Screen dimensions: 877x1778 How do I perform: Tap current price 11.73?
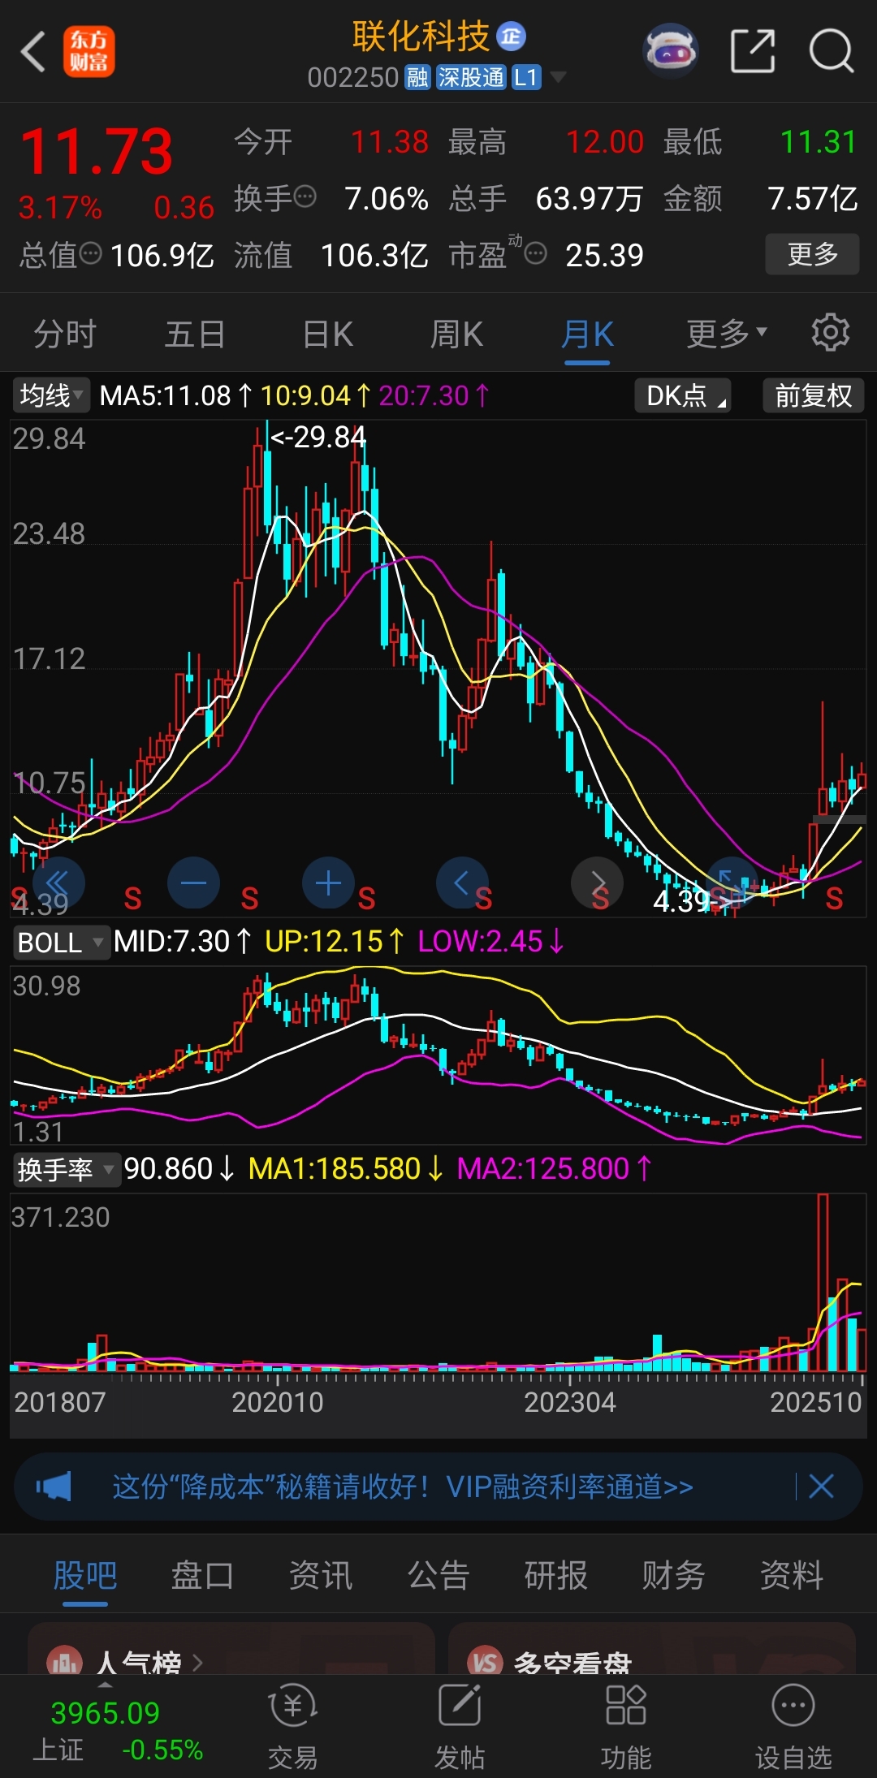point(97,152)
